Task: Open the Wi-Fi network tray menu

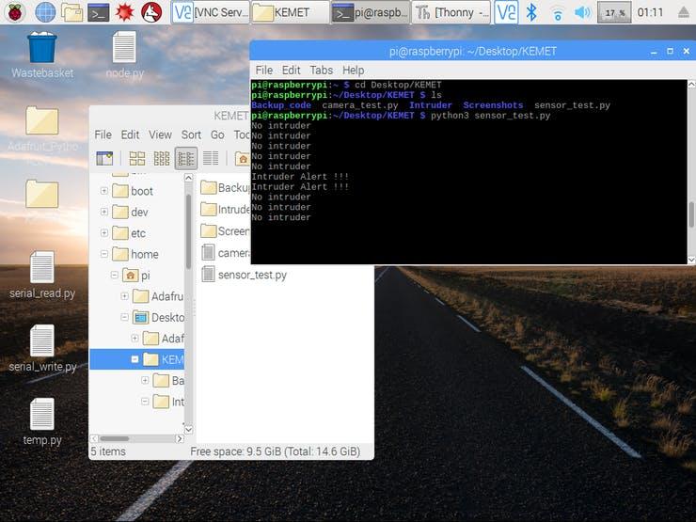Action: pos(558,13)
